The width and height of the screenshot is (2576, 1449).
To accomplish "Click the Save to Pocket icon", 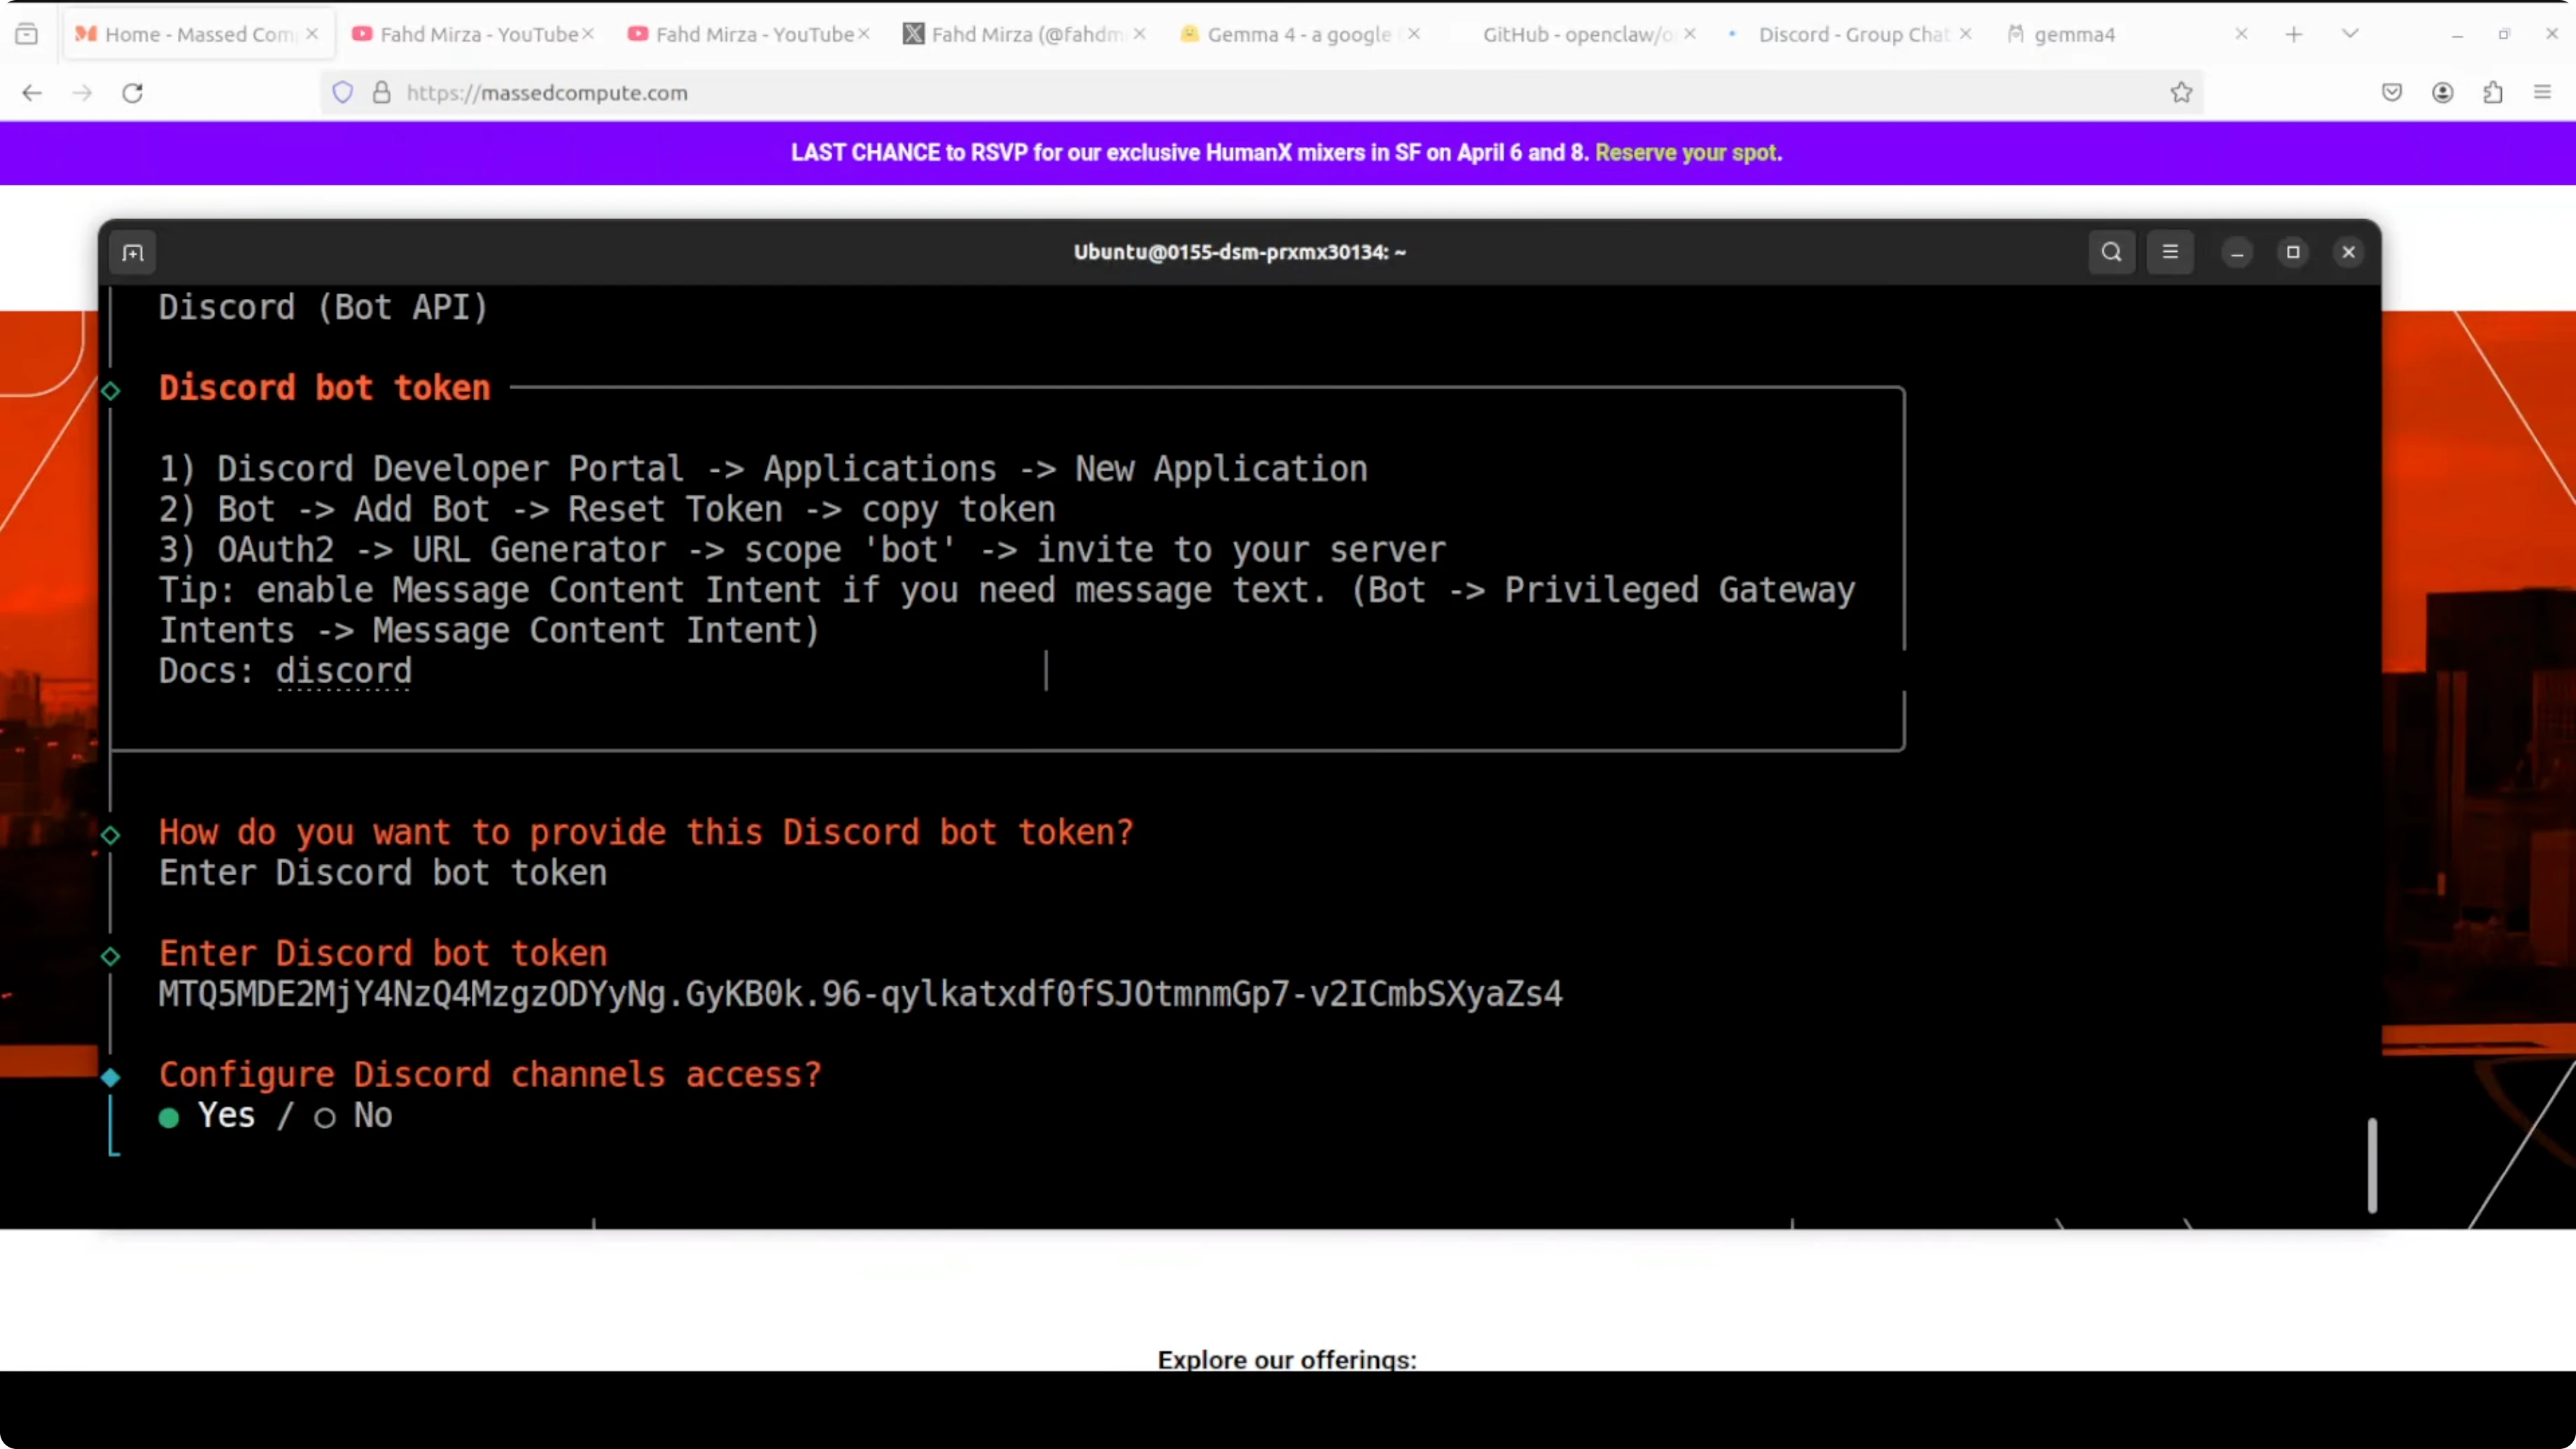I will pos(2391,93).
